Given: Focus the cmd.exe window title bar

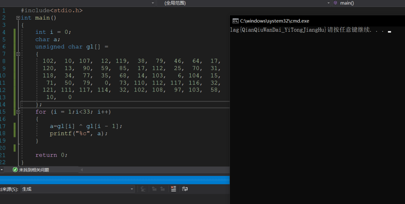Looking at the screenshot, I should click(317, 21).
